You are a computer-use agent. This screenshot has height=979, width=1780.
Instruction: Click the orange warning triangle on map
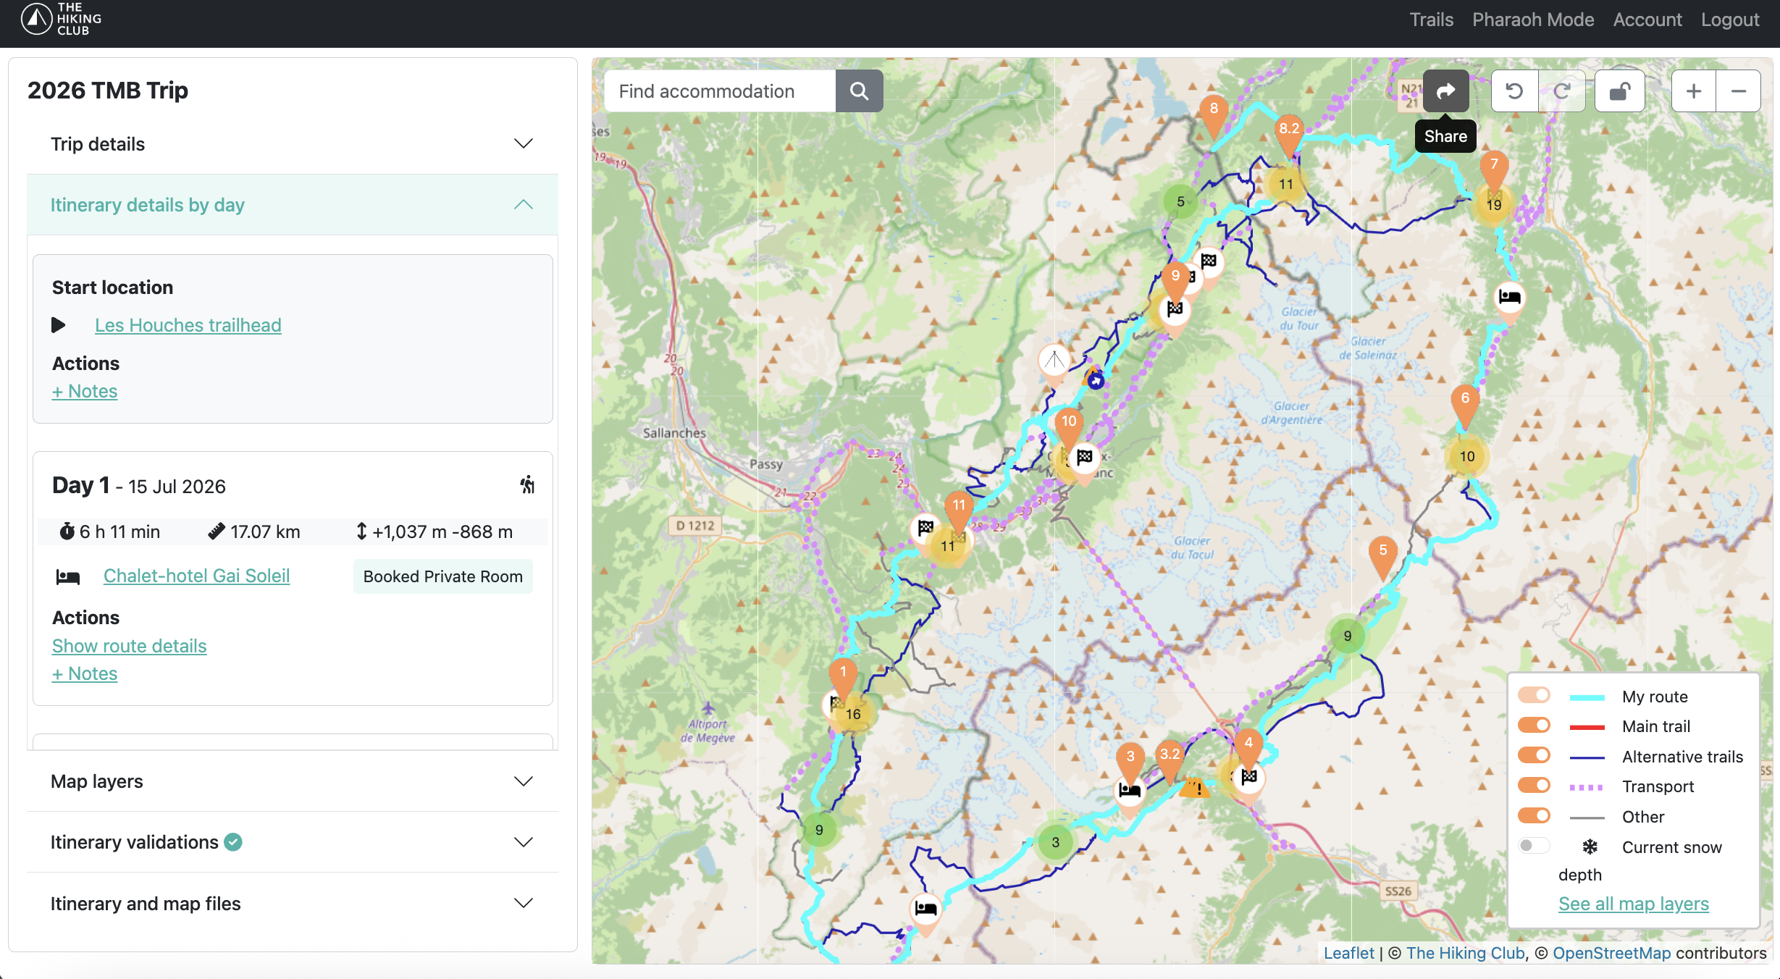(x=1195, y=788)
